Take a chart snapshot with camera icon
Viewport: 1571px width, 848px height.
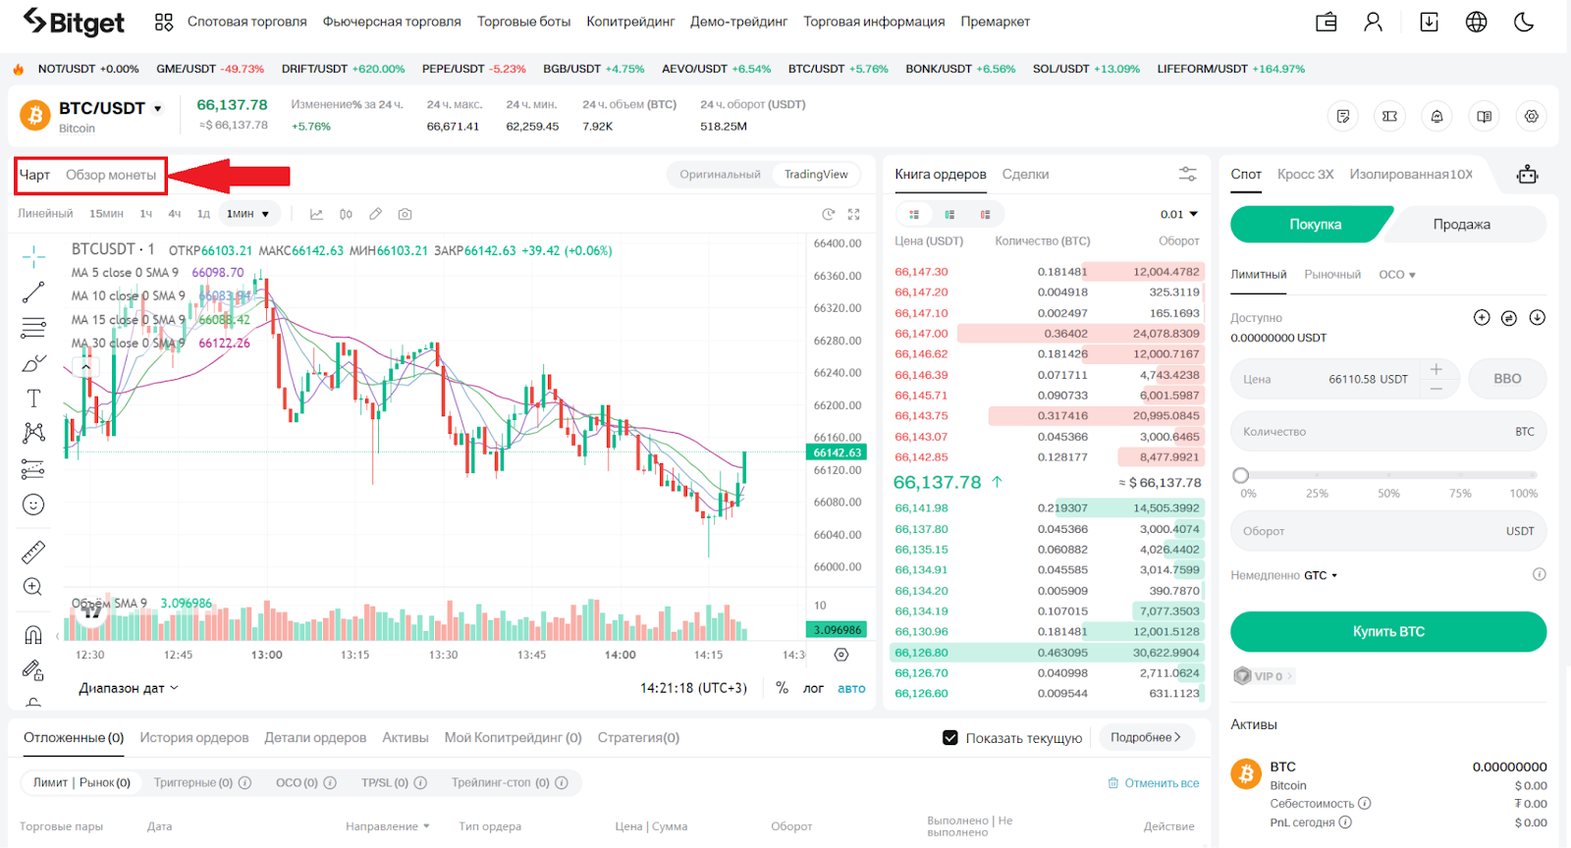click(405, 214)
